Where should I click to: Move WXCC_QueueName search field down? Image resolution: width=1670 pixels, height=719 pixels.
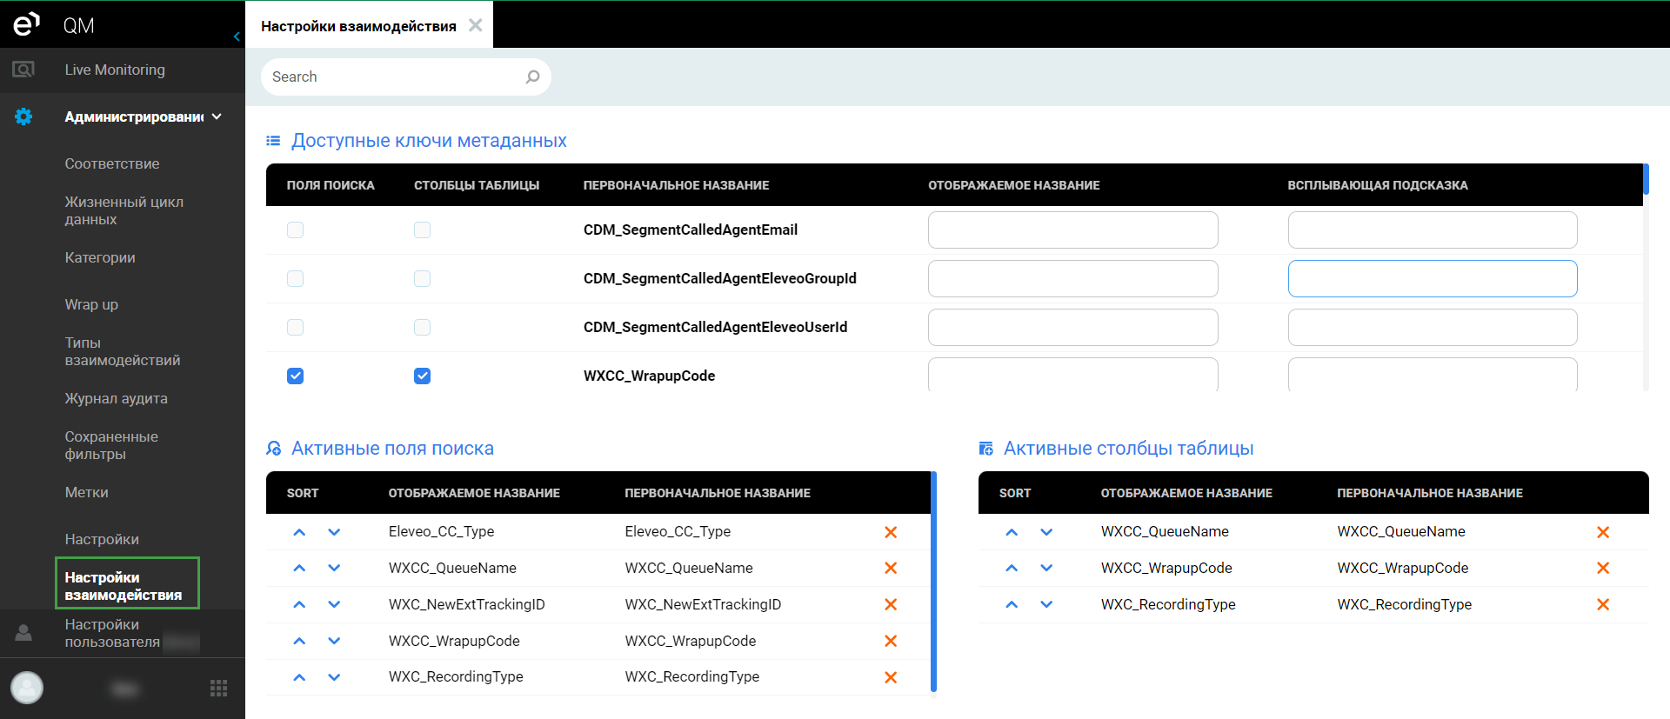click(x=334, y=568)
